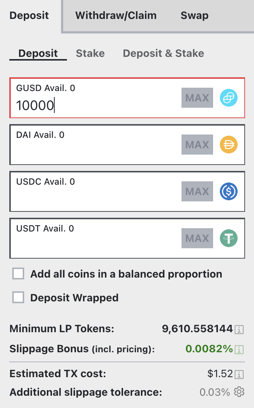
Task: Click info icon beside Slippage Bonus
Action: click(x=240, y=349)
